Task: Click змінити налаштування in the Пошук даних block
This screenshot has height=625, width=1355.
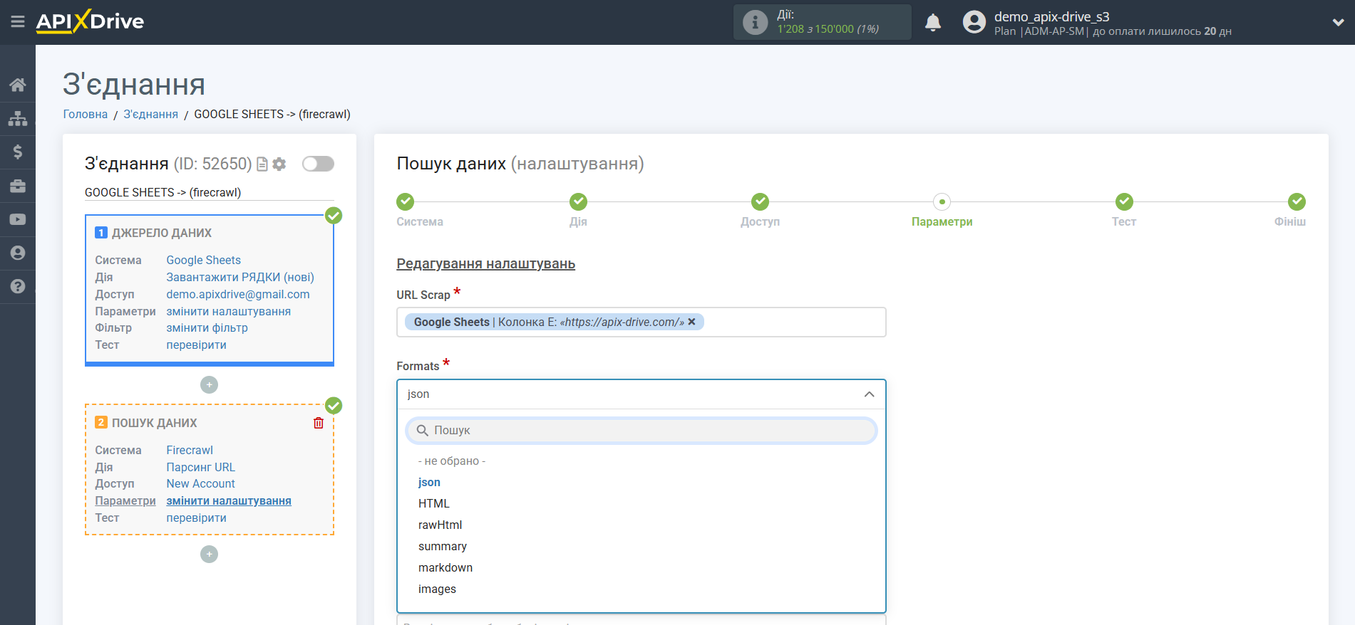Action: click(x=229, y=501)
